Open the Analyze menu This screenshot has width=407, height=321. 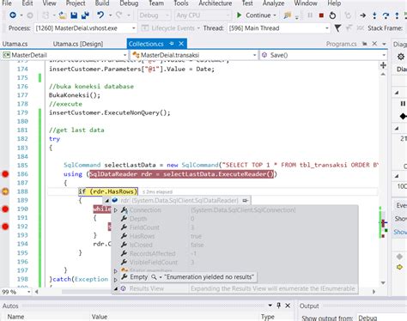[x=273, y=3]
